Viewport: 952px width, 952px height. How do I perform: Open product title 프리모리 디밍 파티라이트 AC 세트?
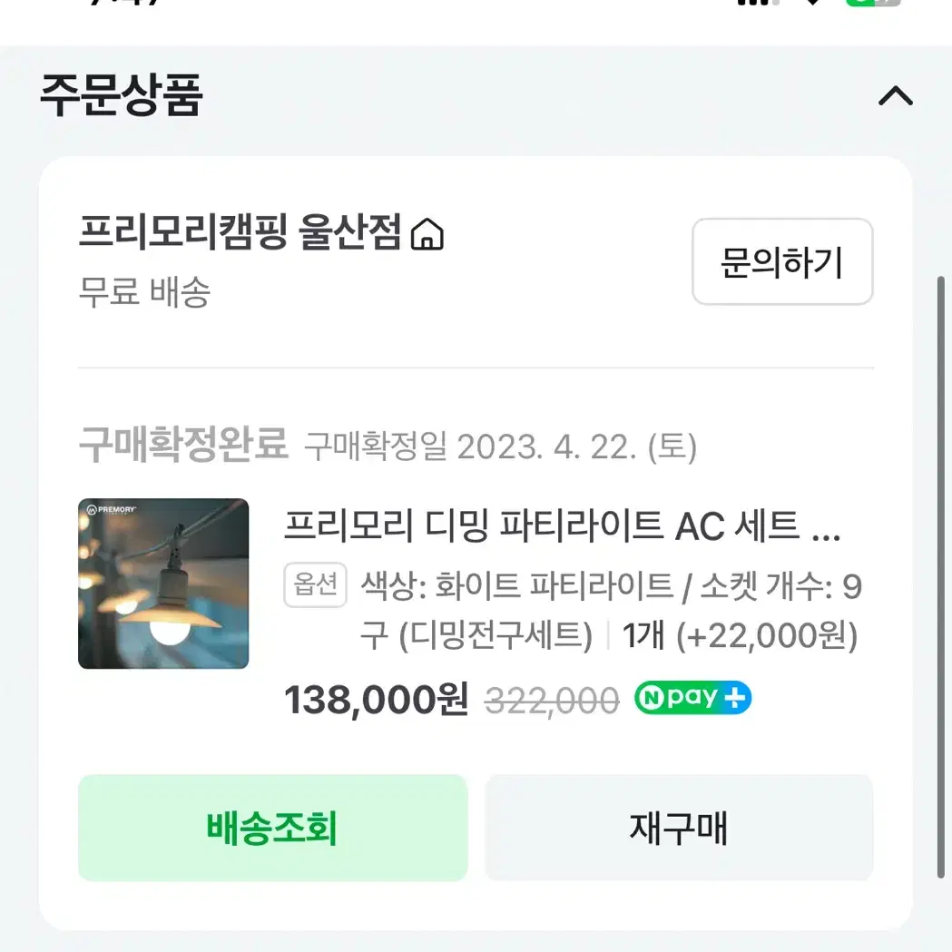[x=562, y=525]
